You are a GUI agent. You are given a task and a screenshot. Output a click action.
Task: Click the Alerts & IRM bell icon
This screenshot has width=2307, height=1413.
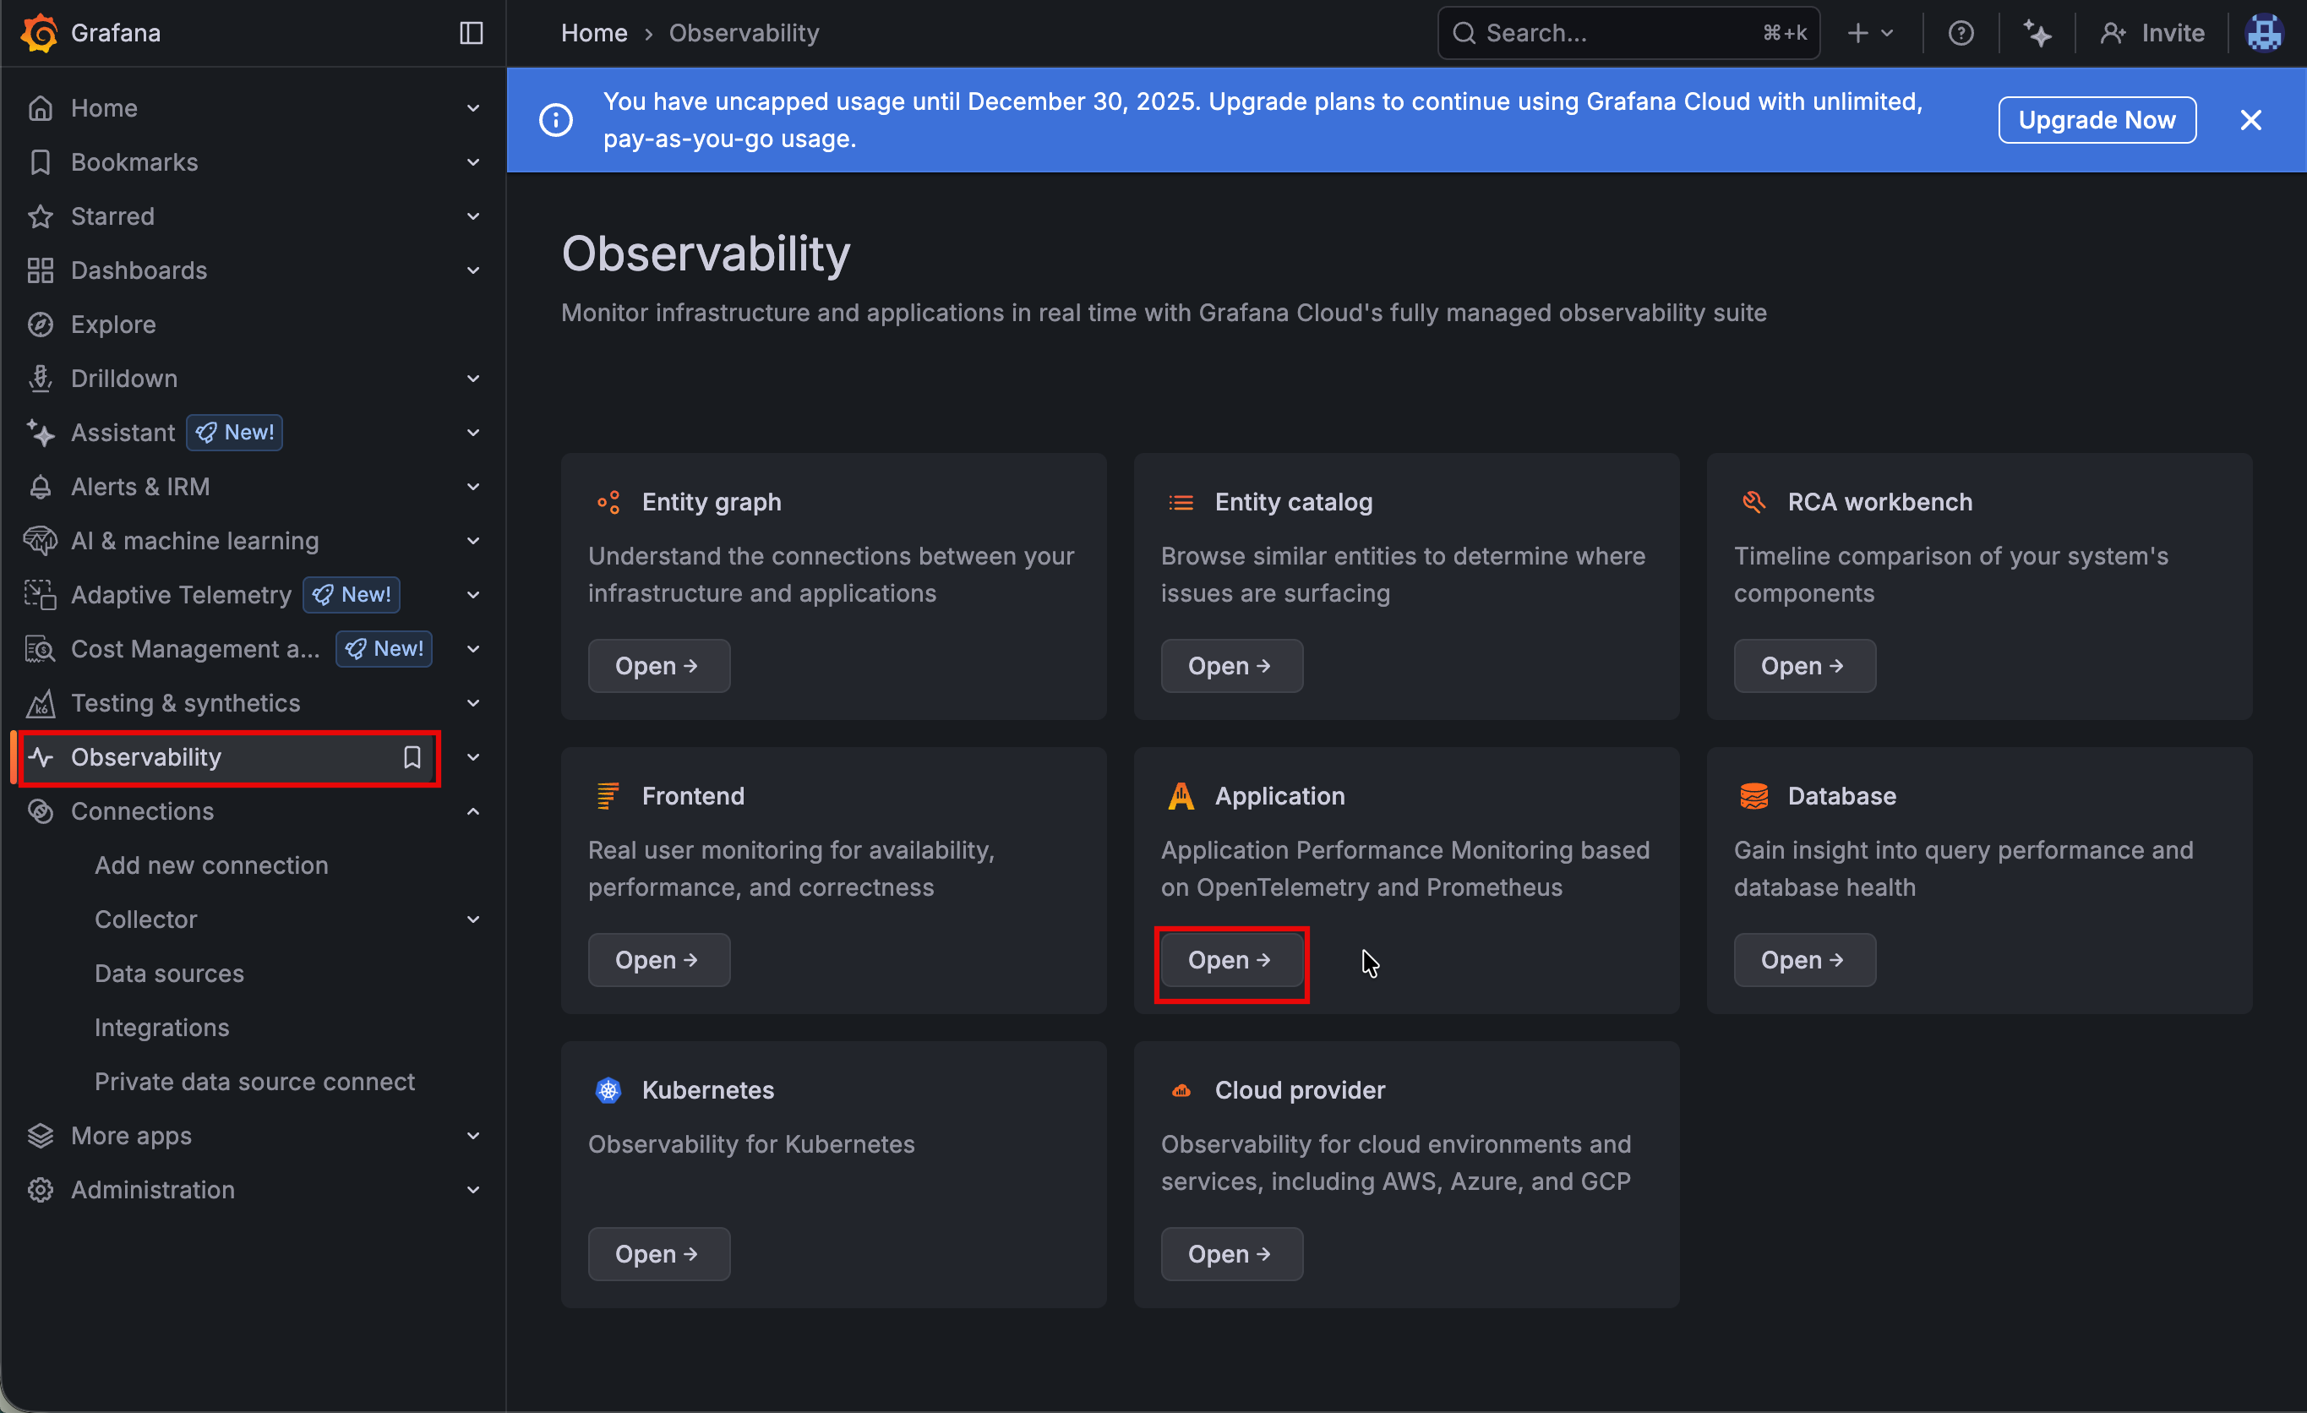(x=41, y=487)
